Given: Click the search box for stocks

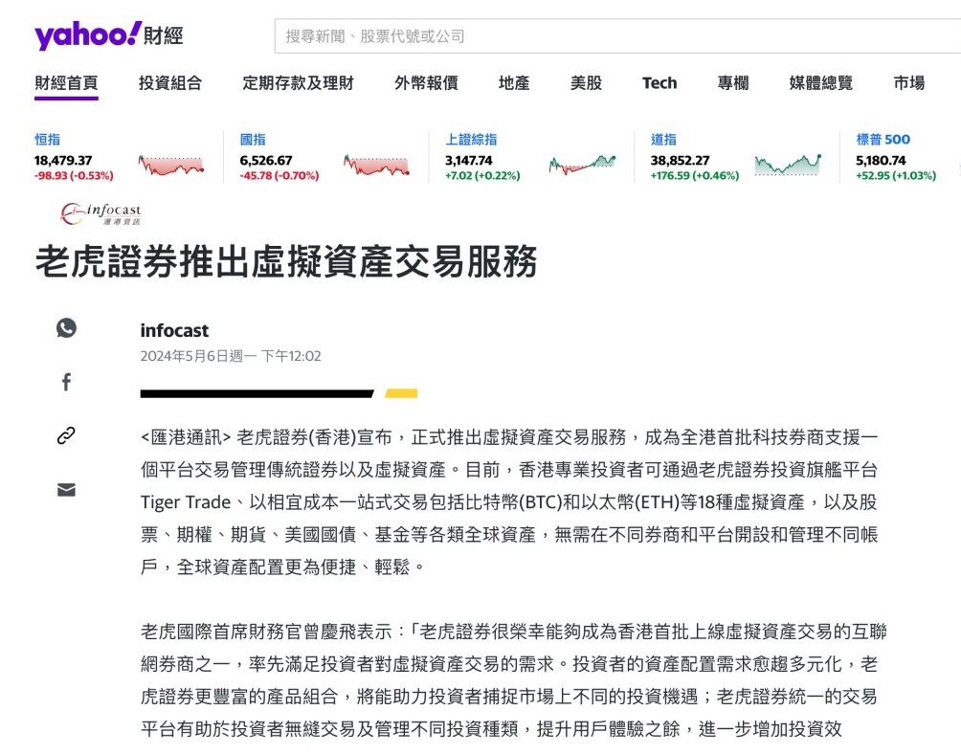Looking at the screenshot, I should [x=613, y=36].
